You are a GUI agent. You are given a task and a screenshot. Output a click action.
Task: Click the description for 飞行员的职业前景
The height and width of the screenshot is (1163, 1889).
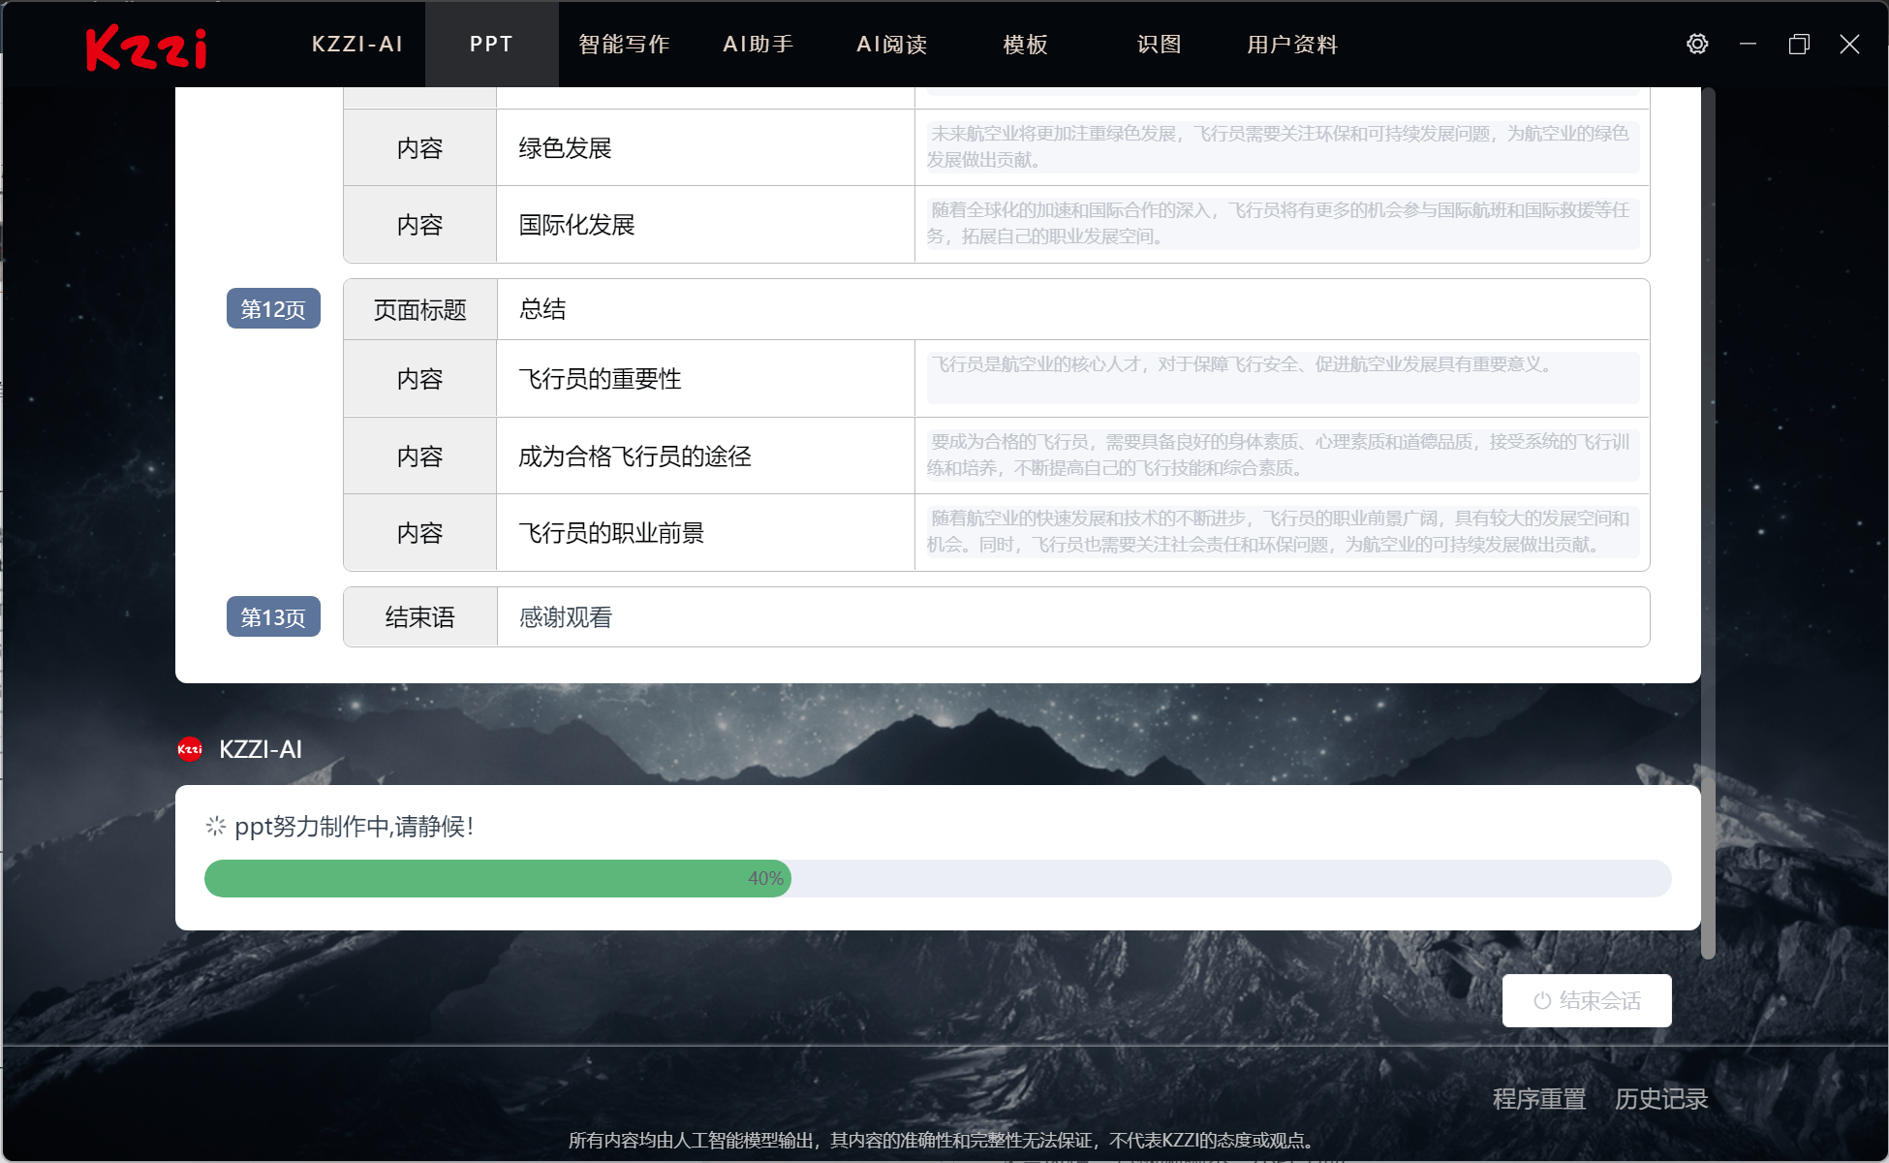pyautogui.click(x=1283, y=532)
